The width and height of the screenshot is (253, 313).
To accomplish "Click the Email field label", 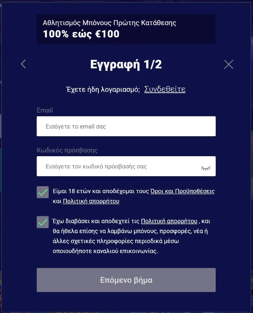I will [45, 110].
